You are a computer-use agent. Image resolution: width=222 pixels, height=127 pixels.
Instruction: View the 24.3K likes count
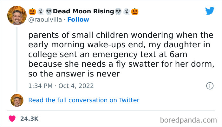coord(29,119)
